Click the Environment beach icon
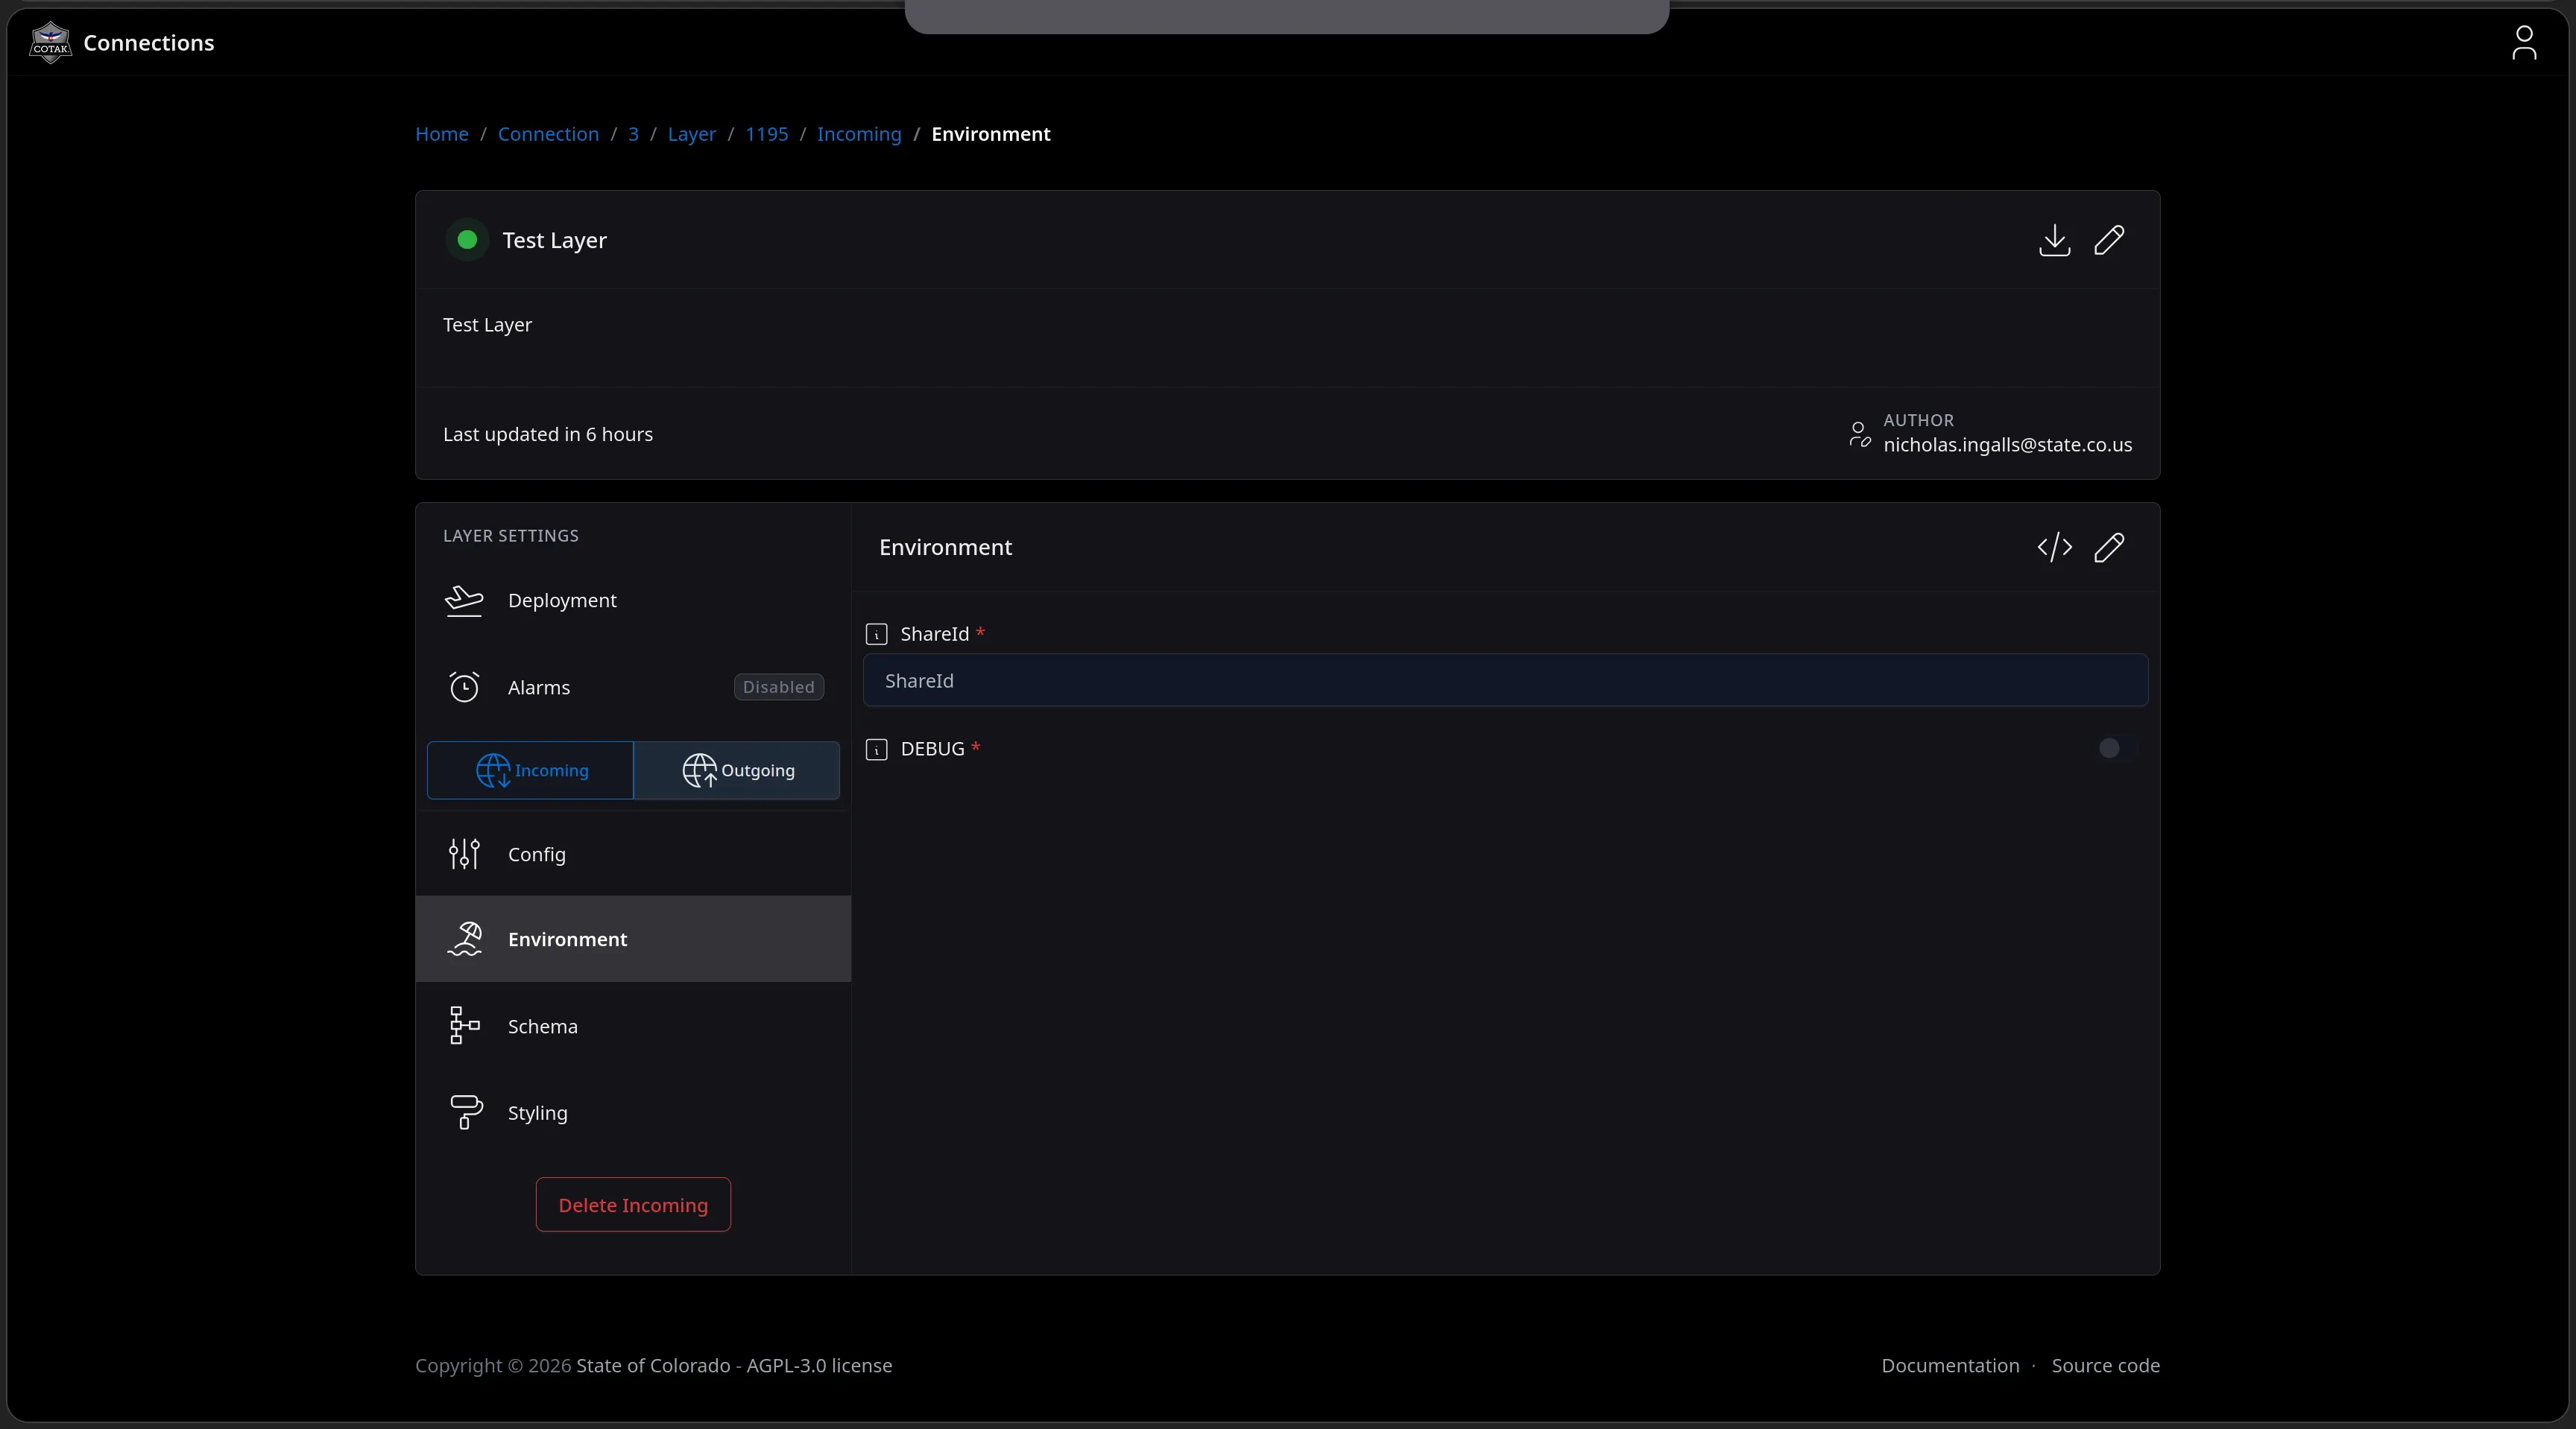 pyautogui.click(x=464, y=940)
